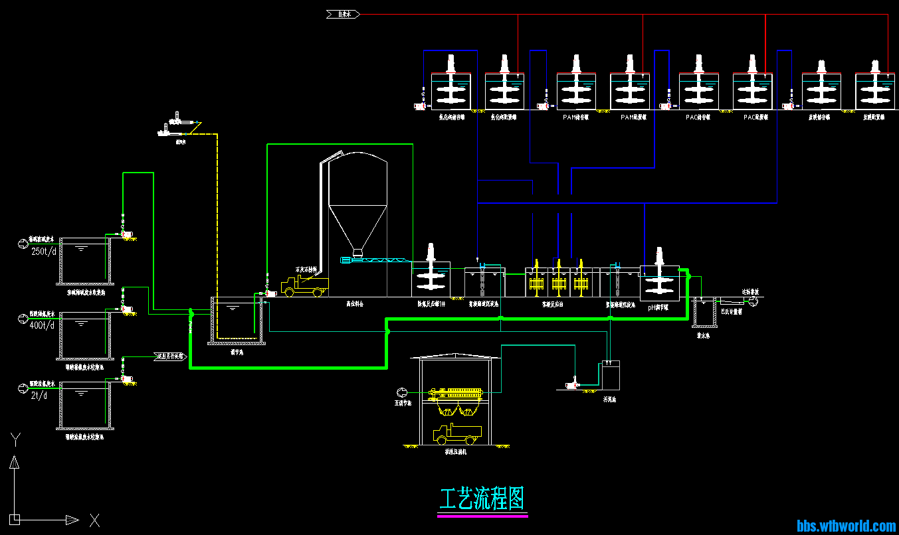The width and height of the screenshot is (899, 535).
Task: Select the sludge pump next to the sludge tank
Action: coord(572,383)
